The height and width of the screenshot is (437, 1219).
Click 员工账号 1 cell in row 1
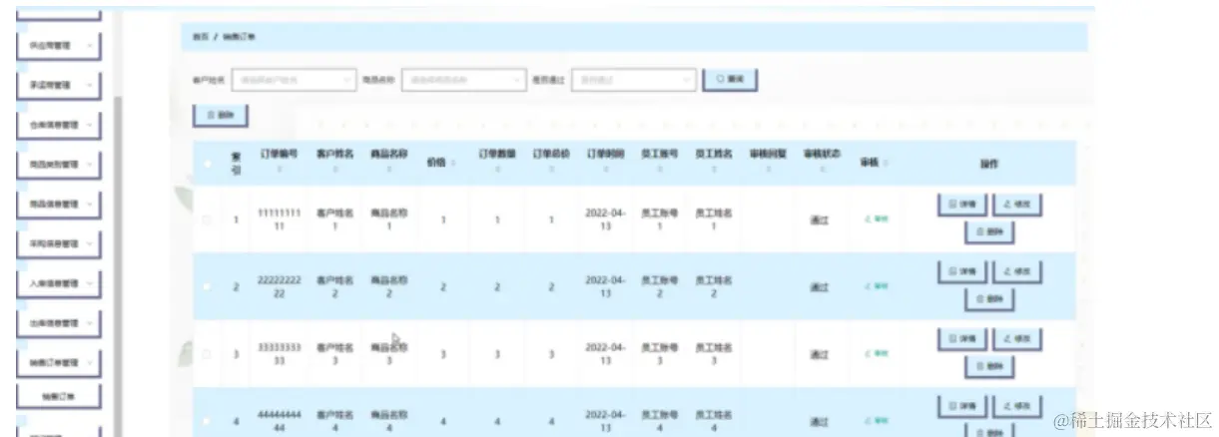pos(659,220)
